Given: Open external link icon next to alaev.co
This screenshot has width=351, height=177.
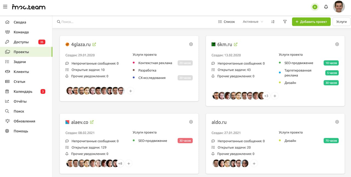Looking at the screenshot, I should pos(92,122).
